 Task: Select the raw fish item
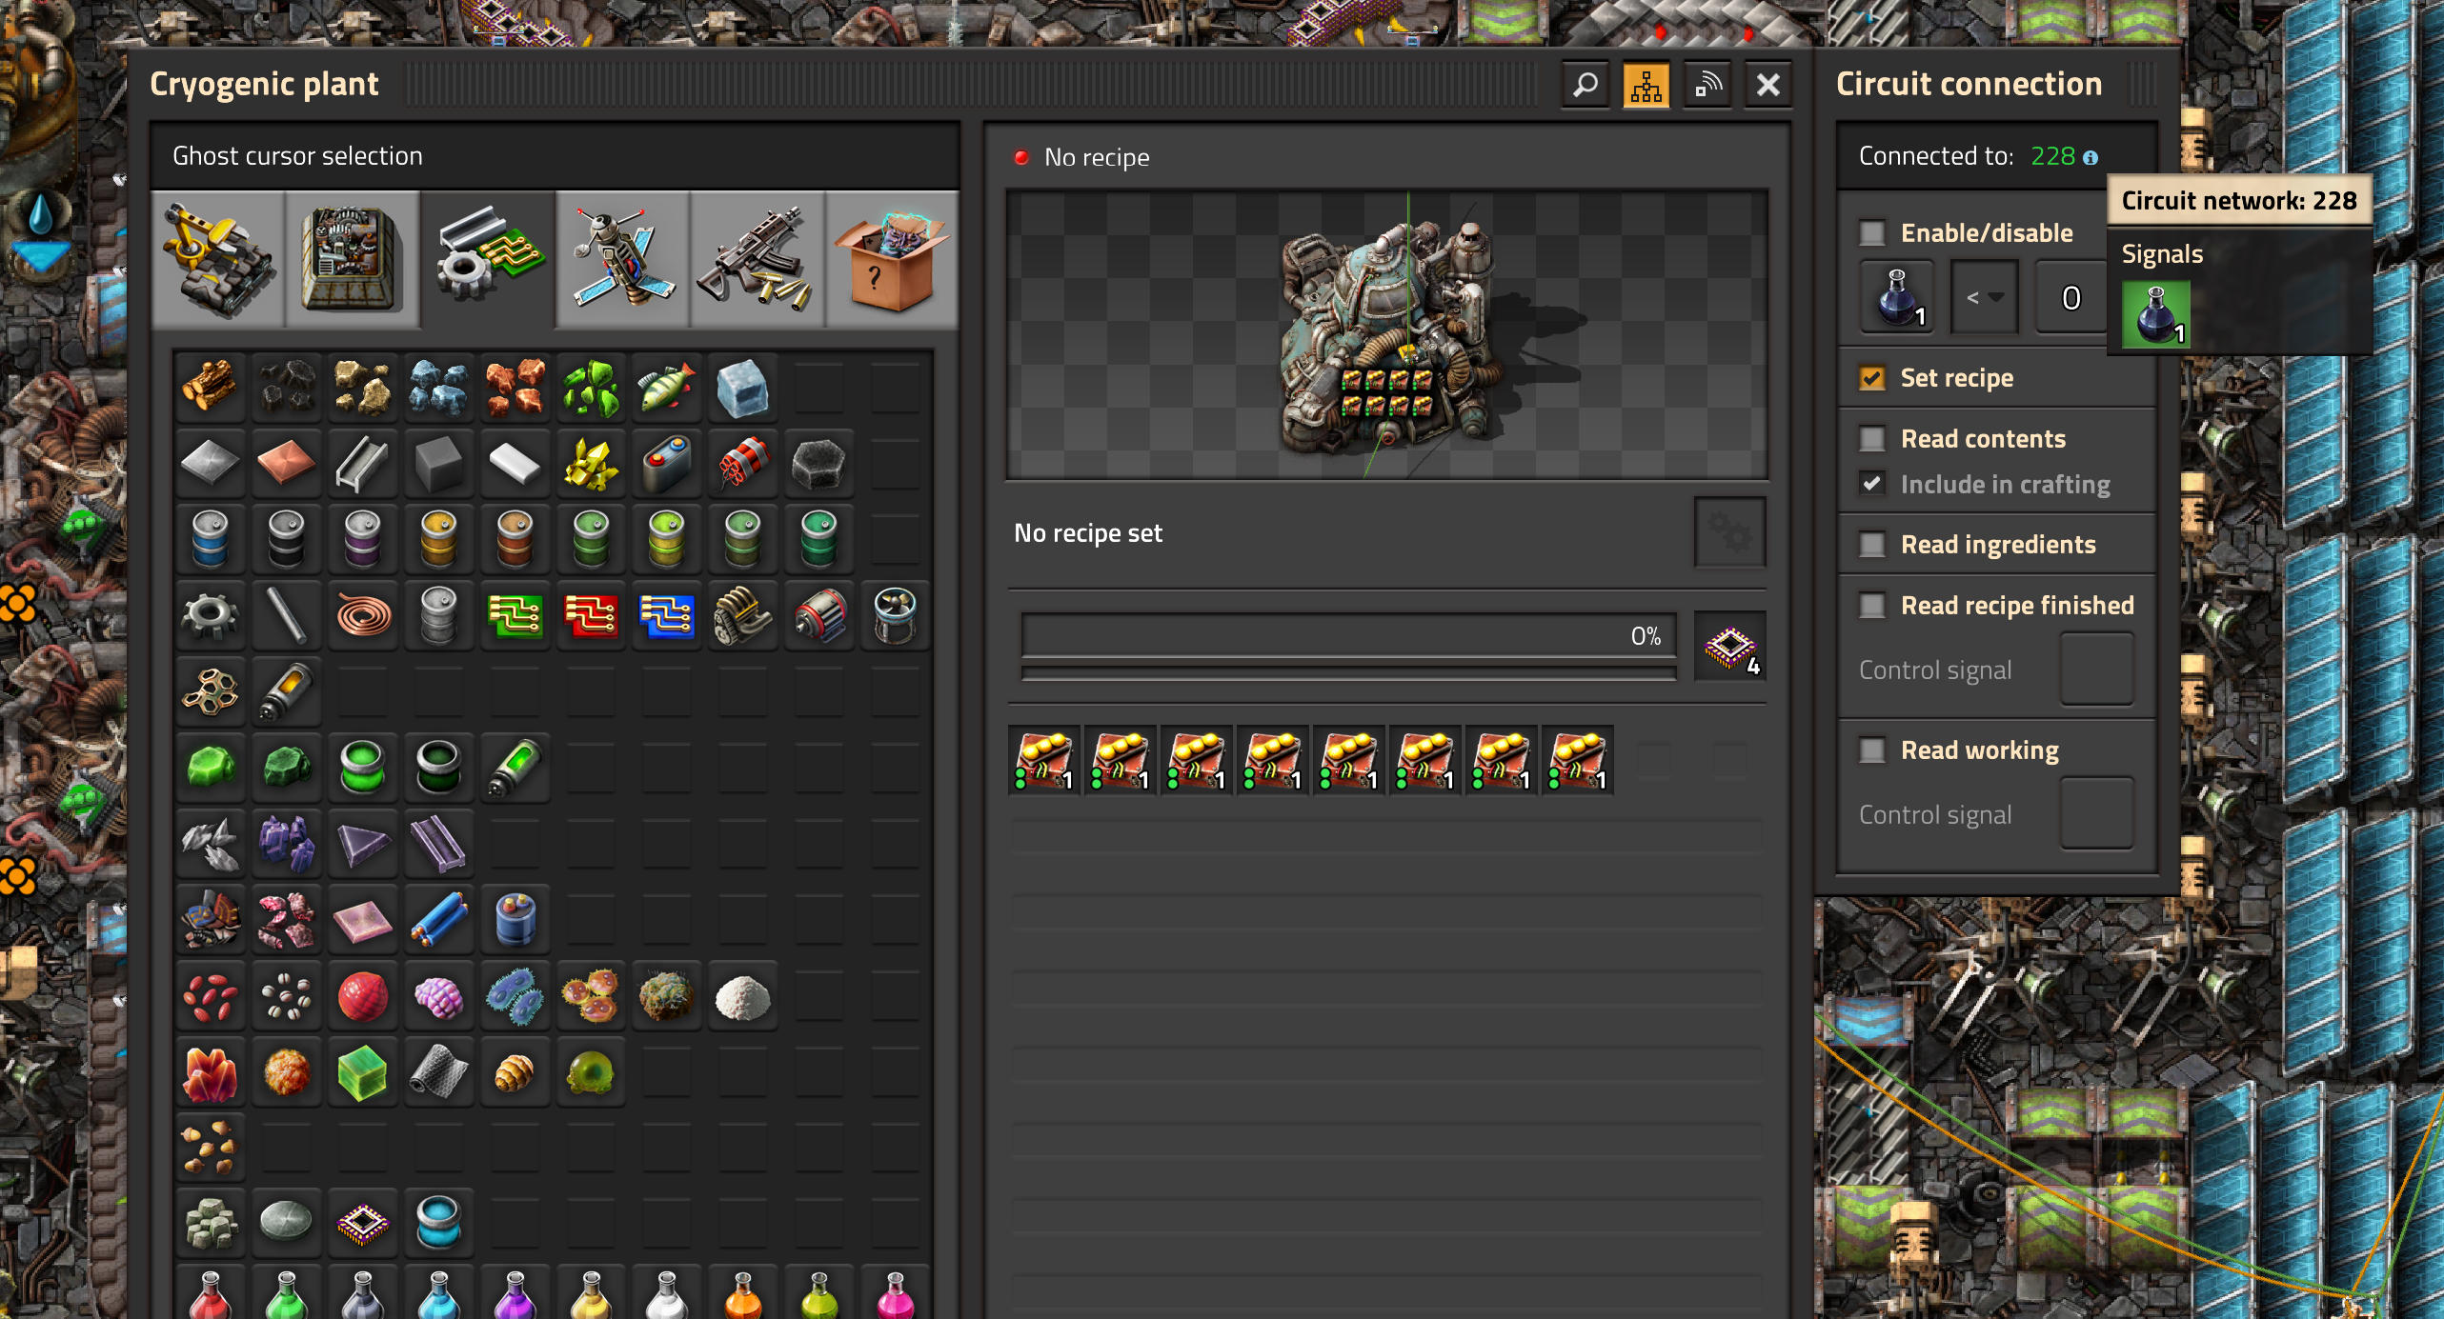667,387
